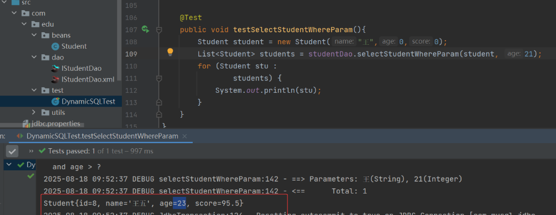Fold the method at line 107 marker
Viewport: 556px width, 215px height.
[159, 30]
